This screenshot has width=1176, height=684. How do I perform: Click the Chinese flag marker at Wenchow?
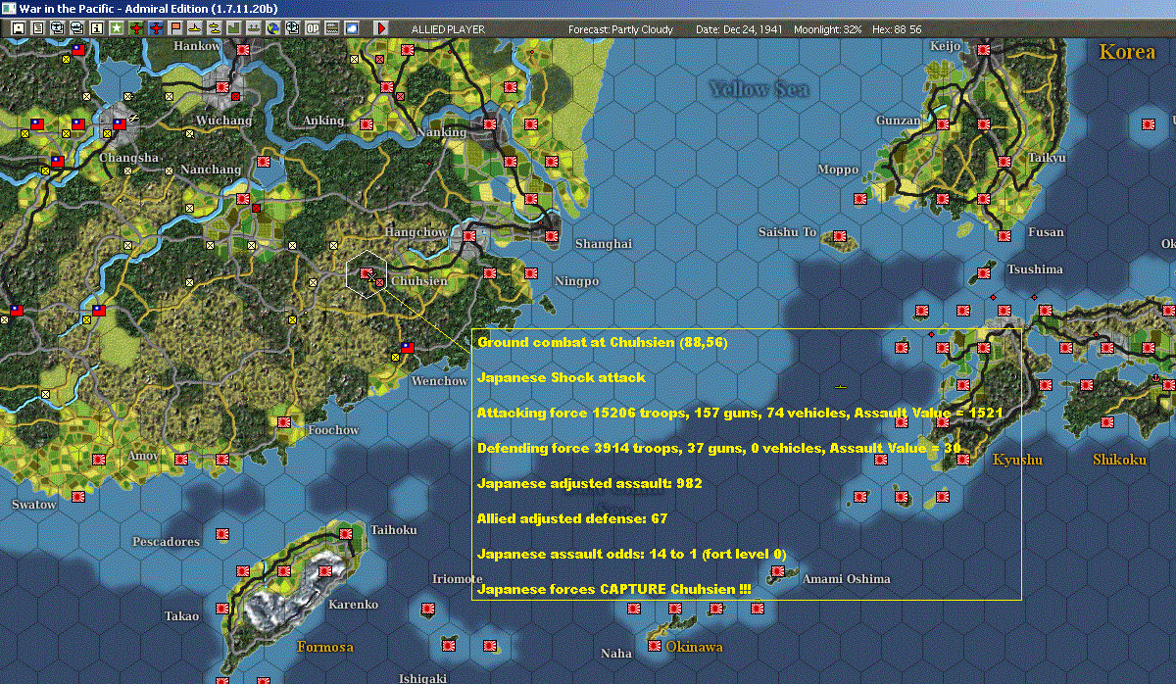[407, 347]
